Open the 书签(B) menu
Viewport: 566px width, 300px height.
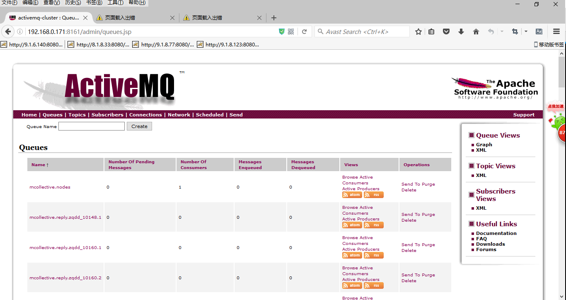(x=94, y=2)
